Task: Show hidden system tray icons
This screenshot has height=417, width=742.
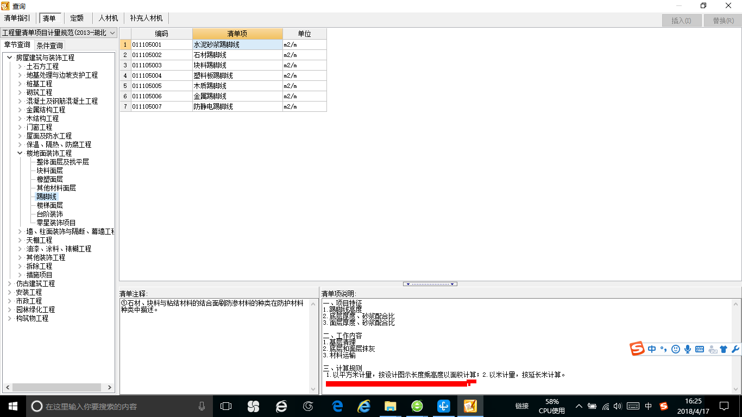Action: [578, 406]
